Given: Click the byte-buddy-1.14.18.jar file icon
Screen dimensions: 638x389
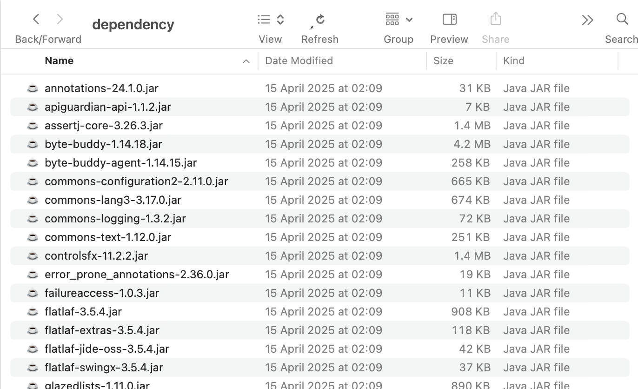Looking at the screenshot, I should pos(33,144).
